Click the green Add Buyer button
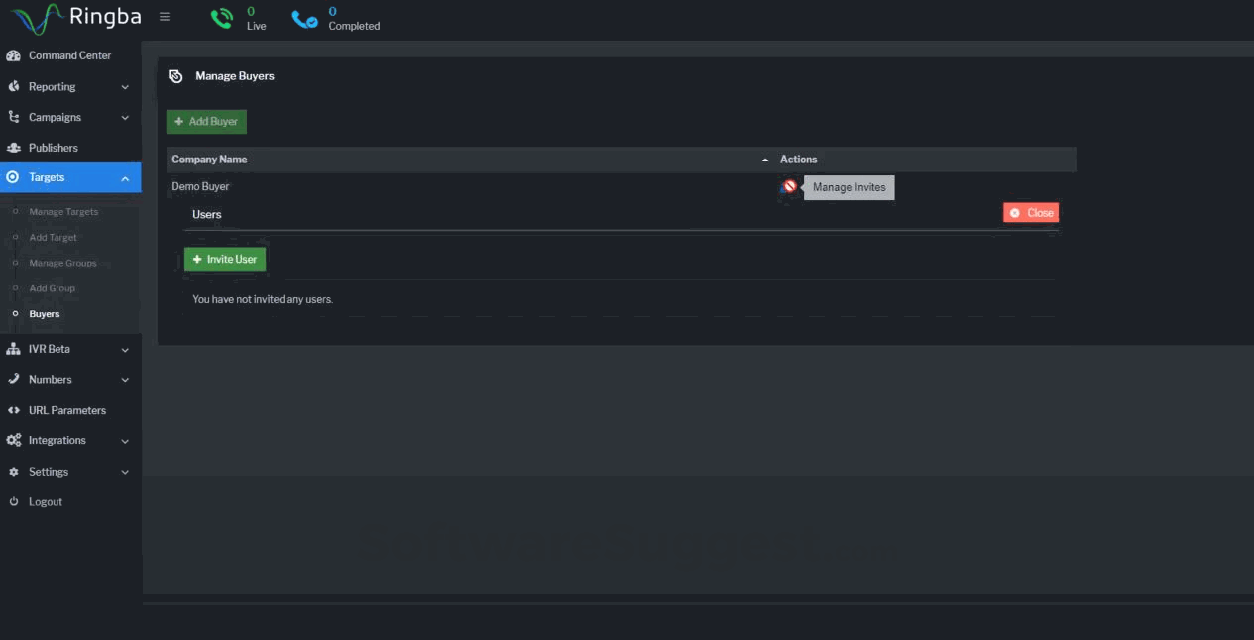This screenshot has height=640, width=1254. (x=206, y=121)
